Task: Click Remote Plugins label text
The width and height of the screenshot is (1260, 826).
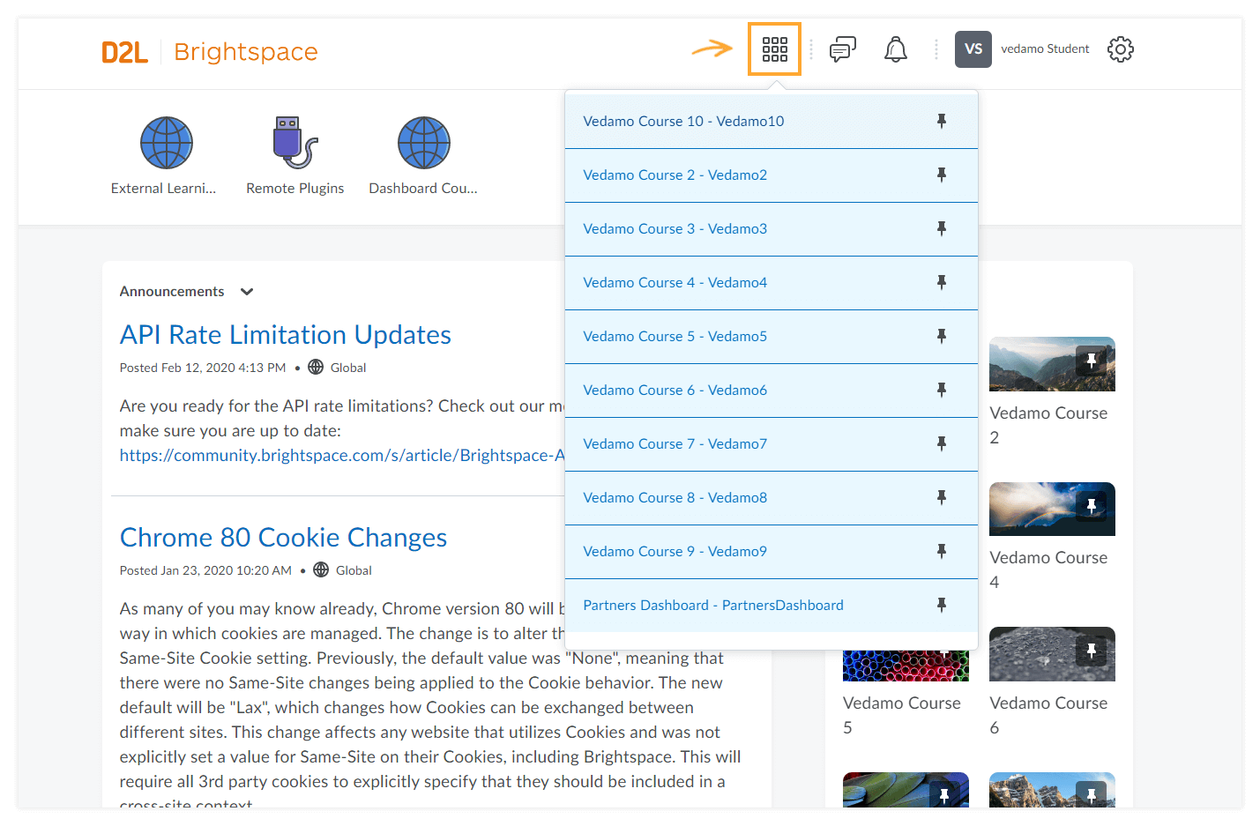Action: pyautogui.click(x=295, y=189)
